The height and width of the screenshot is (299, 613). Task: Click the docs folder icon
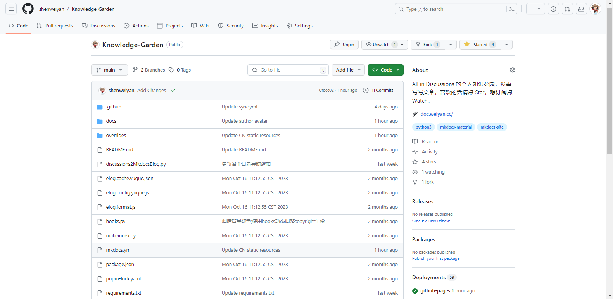tap(100, 121)
